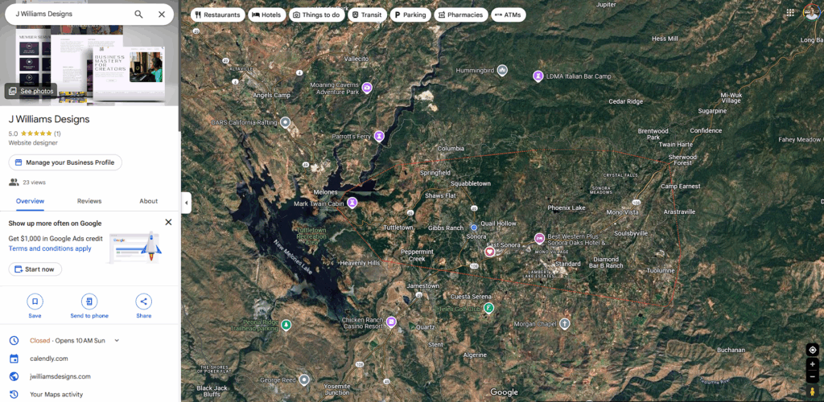This screenshot has height=402, width=824.
Task: Click the Jamestown map label
Action: tap(422, 285)
